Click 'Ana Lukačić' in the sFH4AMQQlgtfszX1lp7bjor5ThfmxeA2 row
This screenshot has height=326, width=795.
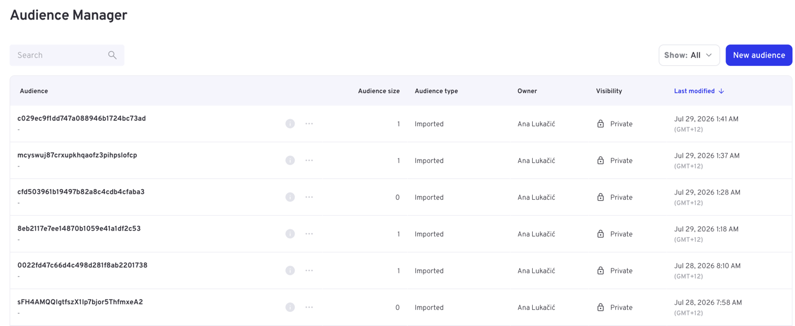click(536, 308)
